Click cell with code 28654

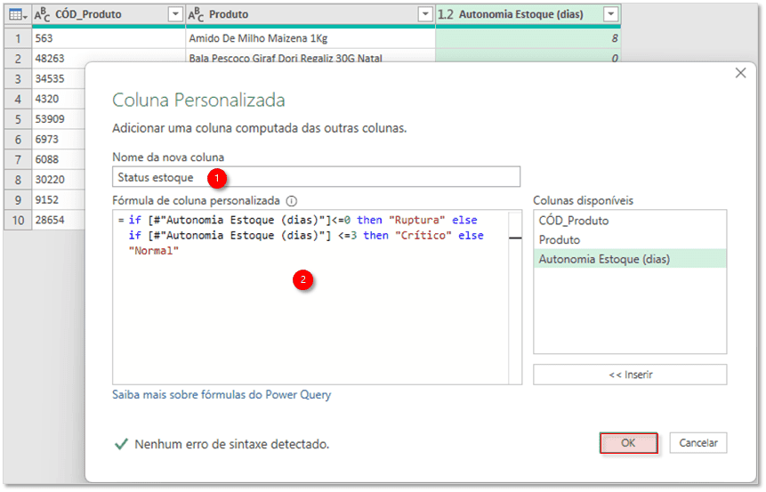[x=59, y=220]
